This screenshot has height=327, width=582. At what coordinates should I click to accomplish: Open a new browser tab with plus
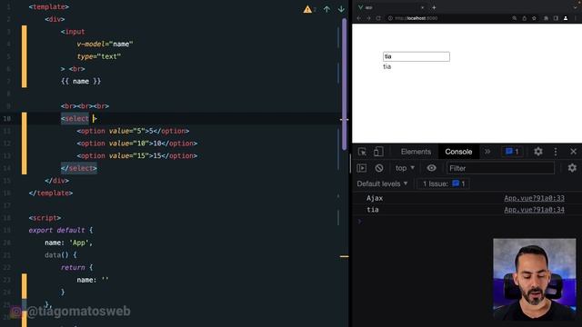click(434, 7)
